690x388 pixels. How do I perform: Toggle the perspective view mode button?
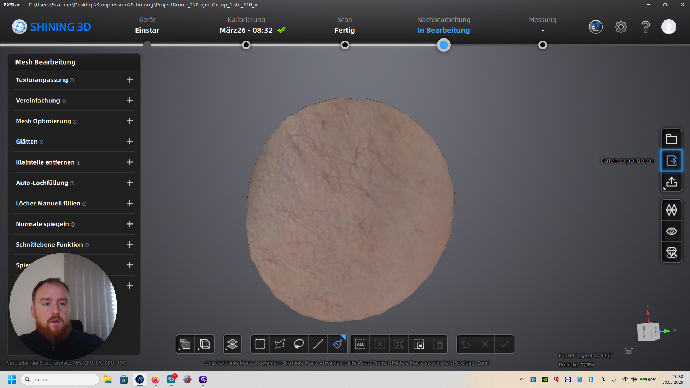[185, 344]
